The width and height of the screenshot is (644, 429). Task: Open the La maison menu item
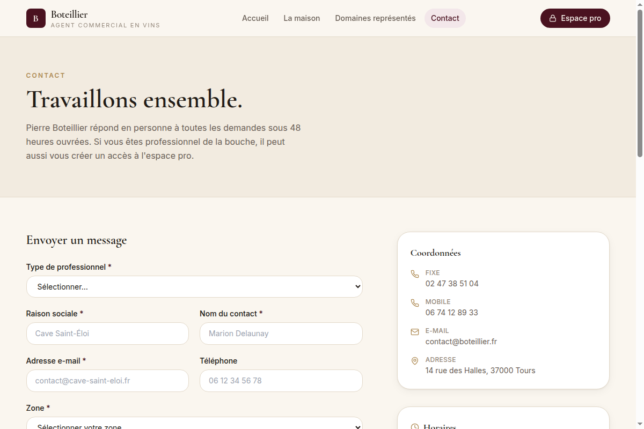[x=302, y=18]
